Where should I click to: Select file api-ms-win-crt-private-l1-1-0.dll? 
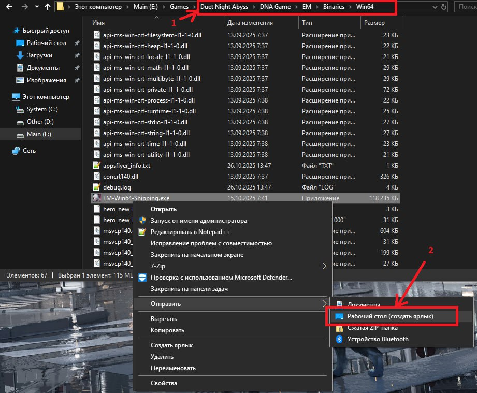click(x=148, y=90)
